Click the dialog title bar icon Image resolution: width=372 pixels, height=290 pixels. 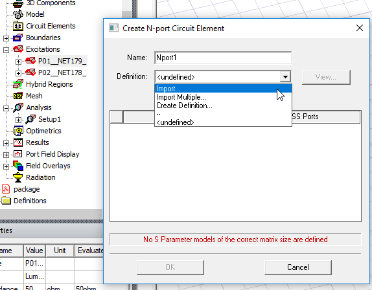point(113,28)
